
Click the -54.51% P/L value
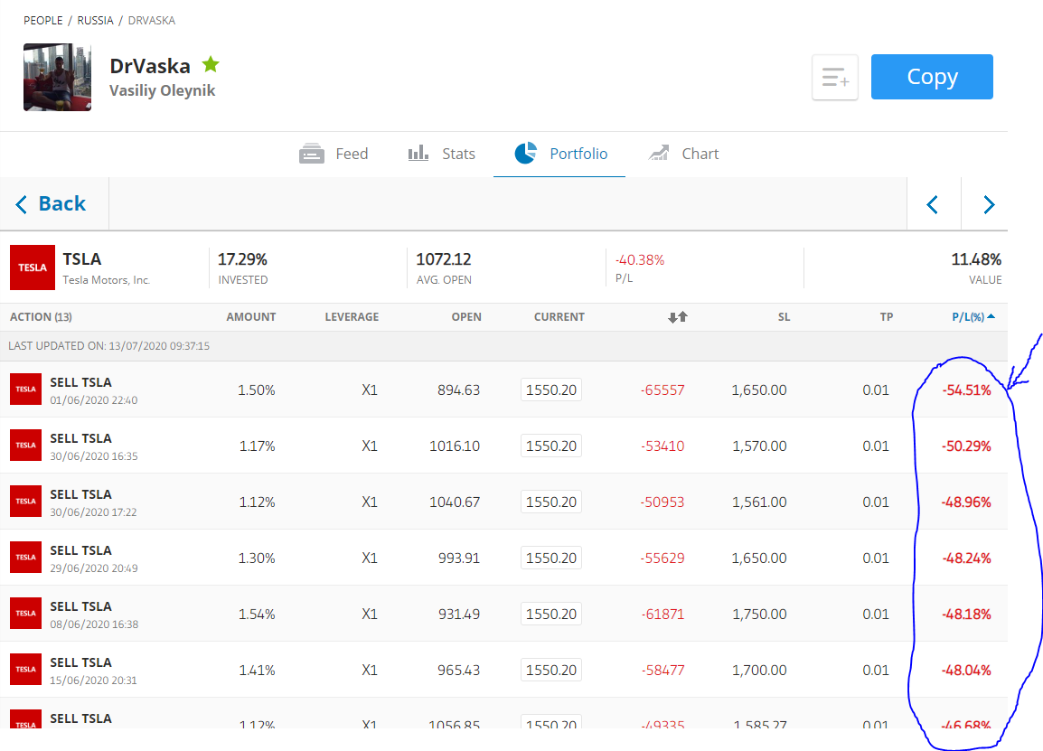click(x=966, y=390)
